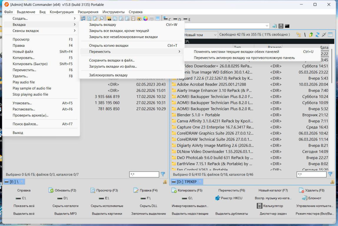Expand the command line history dropdown
The image size is (338, 226).
coord(267,26)
